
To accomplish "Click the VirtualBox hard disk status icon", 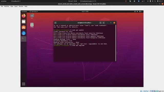I will (x=141, y=91).
